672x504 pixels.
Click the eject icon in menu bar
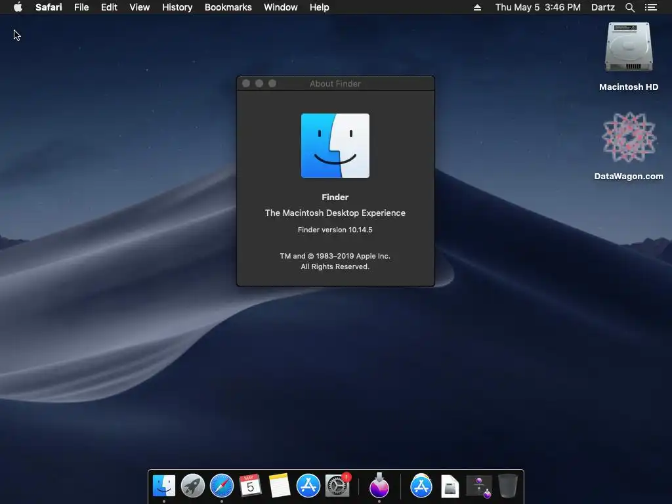477,7
